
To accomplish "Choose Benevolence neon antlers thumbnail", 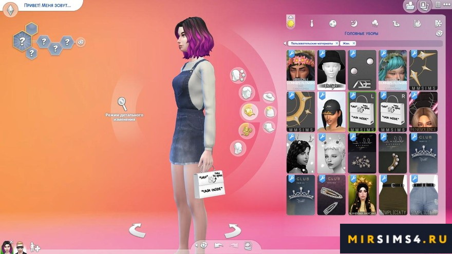I will click(x=423, y=112).
